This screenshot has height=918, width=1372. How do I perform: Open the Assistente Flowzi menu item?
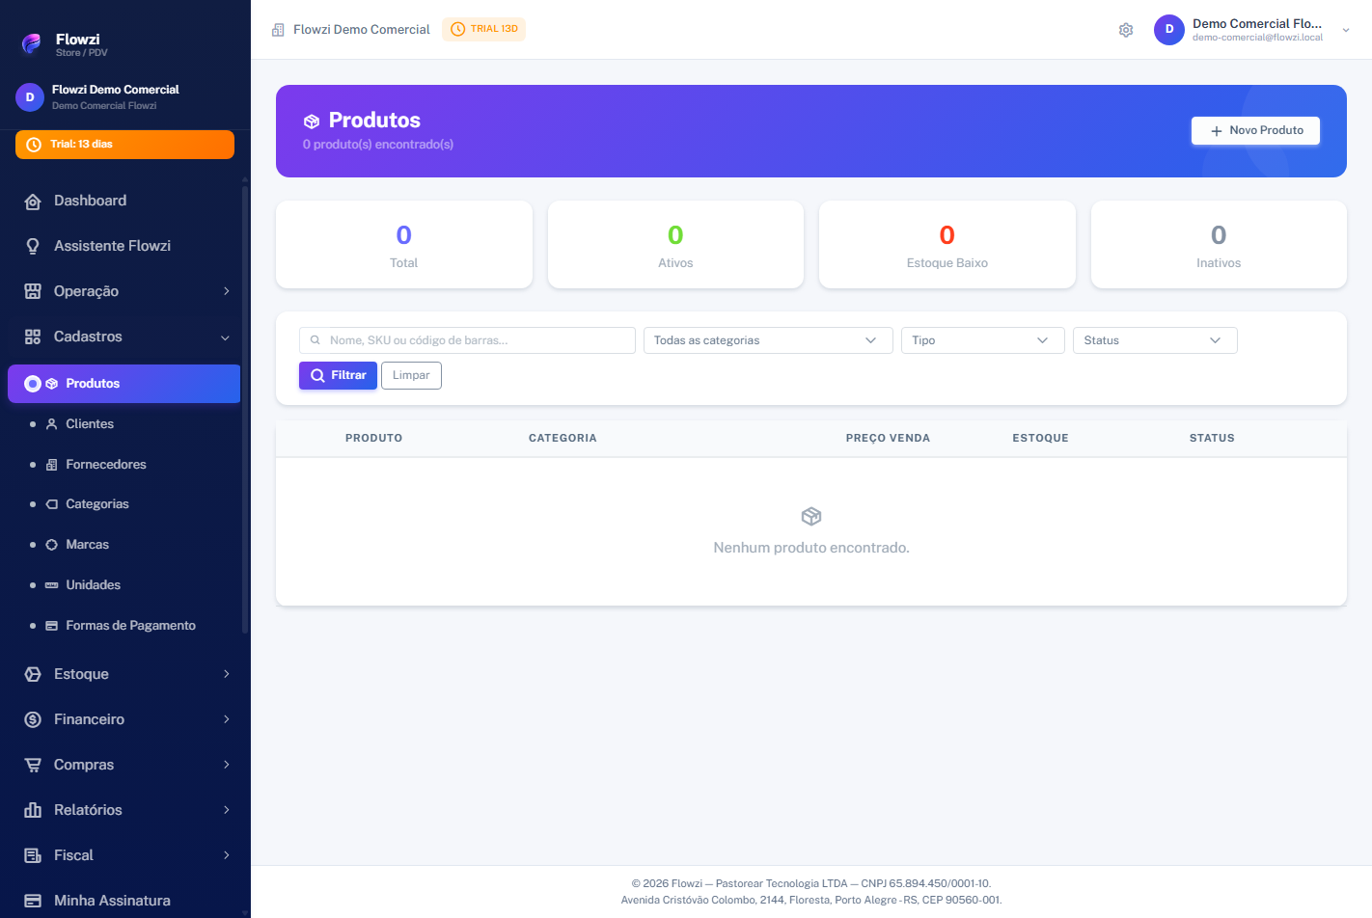123,246
